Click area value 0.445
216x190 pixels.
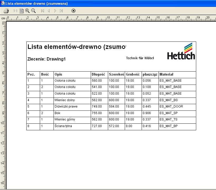tap(147, 106)
